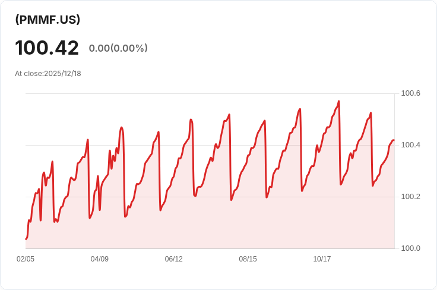Click the 100.42 current price value
Image resolution: width=437 pixels, height=290 pixels.
coord(47,48)
